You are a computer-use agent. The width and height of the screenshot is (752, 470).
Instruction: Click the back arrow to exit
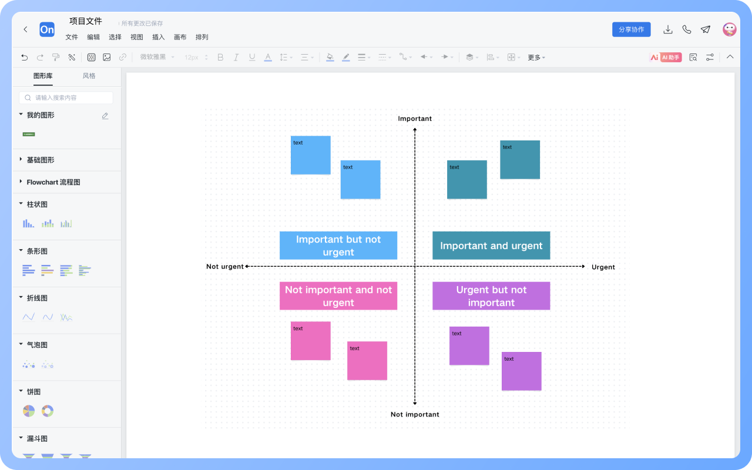25,29
